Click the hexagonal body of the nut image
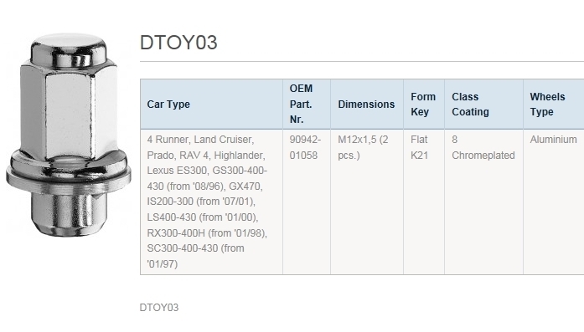 click(69, 110)
